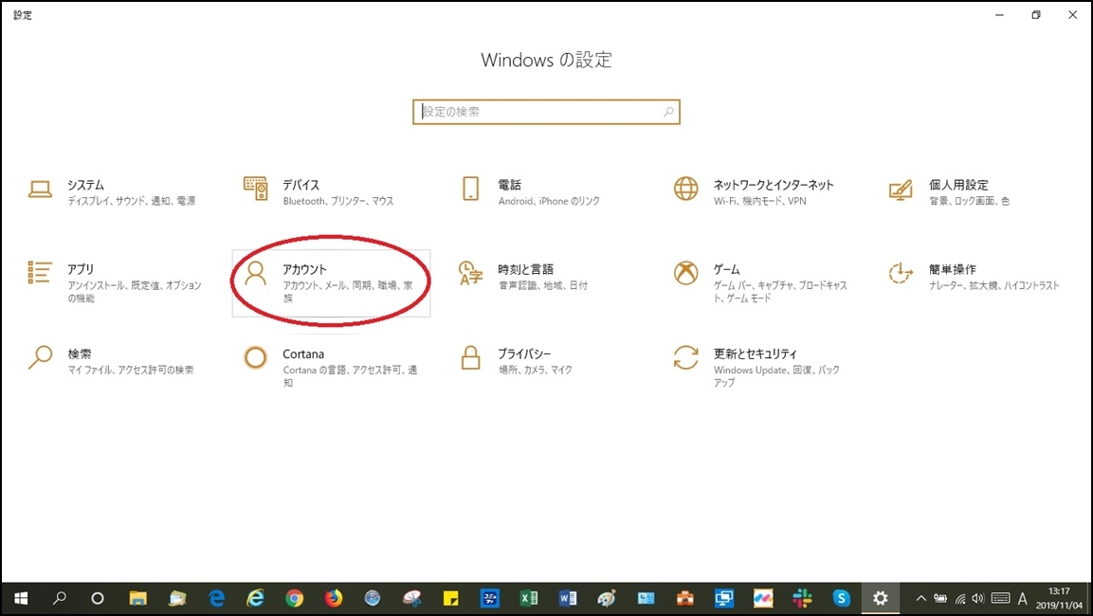This screenshot has width=1093, height=616.
Task: Toggle the IME input mode A indicator
Action: click(1023, 598)
